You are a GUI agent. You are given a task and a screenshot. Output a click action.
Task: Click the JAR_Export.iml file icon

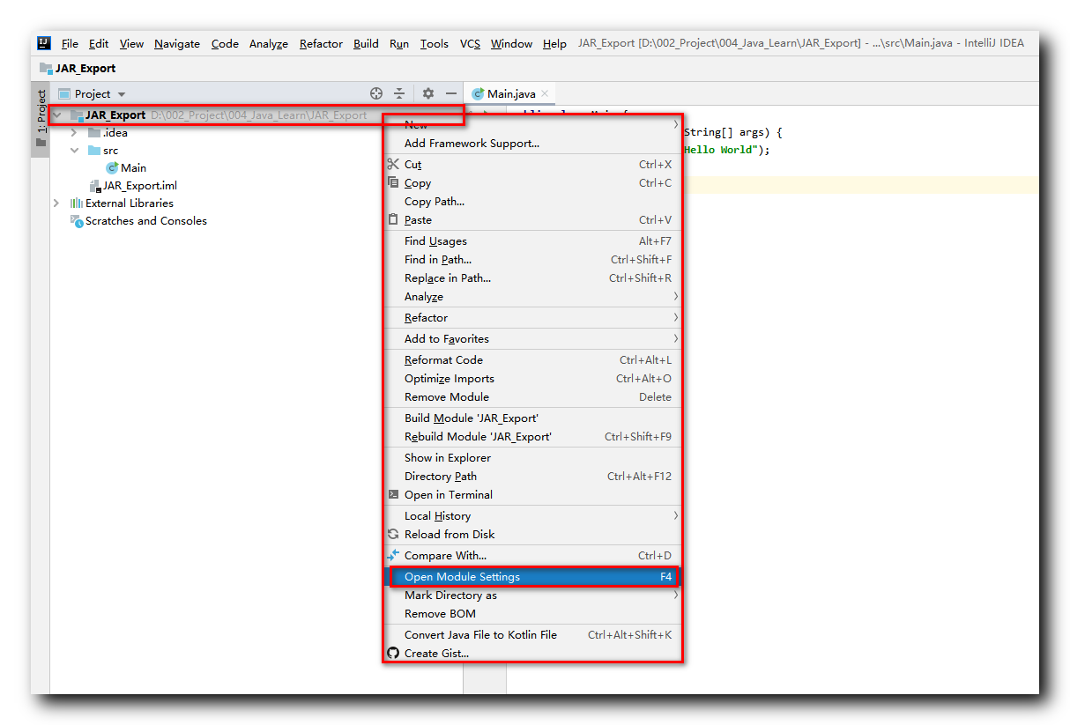pos(95,185)
